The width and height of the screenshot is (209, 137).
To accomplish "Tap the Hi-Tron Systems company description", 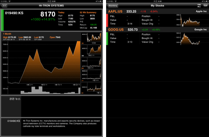I will (61, 123).
